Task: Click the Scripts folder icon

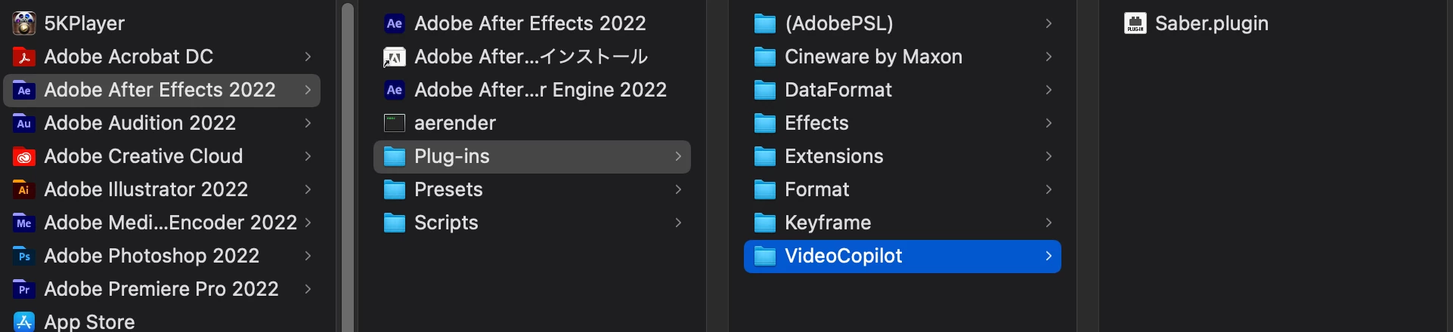Action: [395, 223]
